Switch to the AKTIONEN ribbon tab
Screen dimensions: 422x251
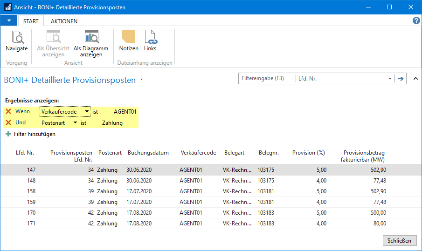(x=64, y=21)
